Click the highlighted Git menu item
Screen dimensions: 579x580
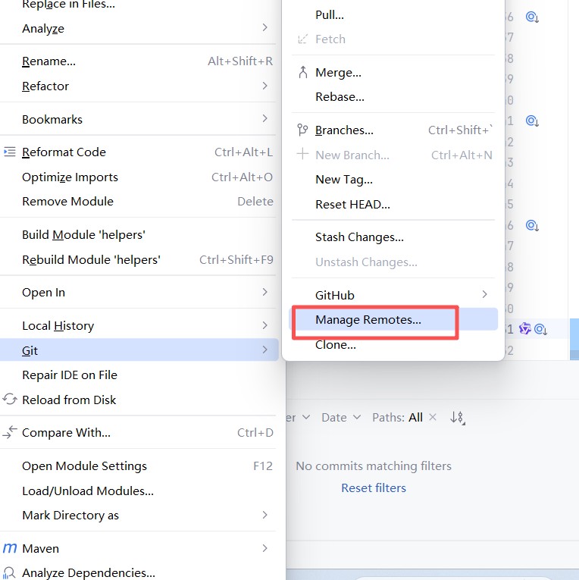(x=139, y=350)
